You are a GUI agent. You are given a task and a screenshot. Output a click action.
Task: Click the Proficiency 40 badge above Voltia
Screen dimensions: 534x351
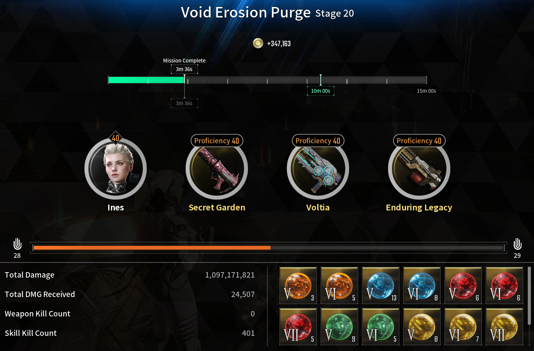point(318,141)
